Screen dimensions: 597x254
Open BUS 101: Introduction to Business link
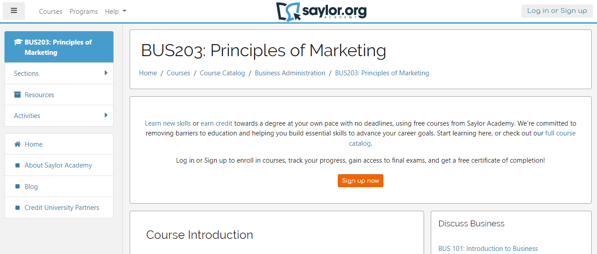pyautogui.click(x=488, y=249)
